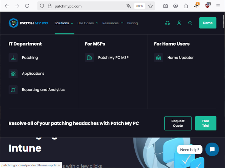
Task: Open uBlock shield icon with badge 10
Action: [x=208, y=5]
